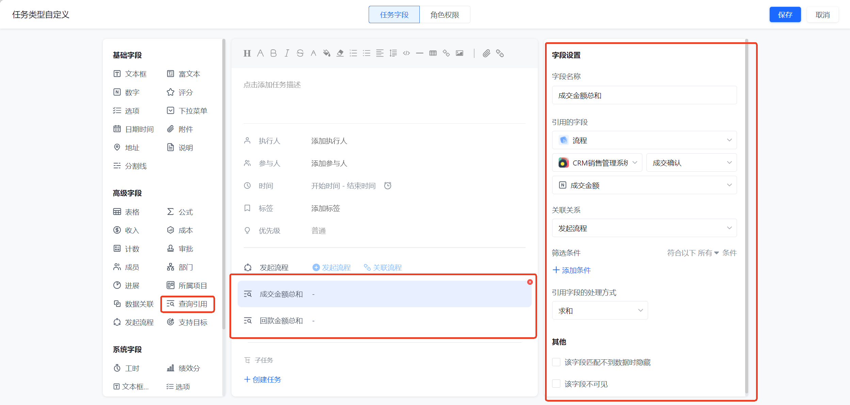Viewport: 850px width, 405px height.
Task: Click the attachment paperclip toolbar icon
Action: [x=486, y=53]
